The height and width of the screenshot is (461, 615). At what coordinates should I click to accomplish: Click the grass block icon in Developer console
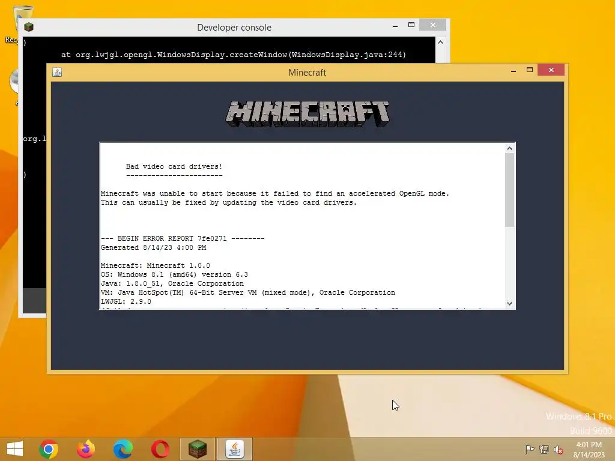[29, 27]
